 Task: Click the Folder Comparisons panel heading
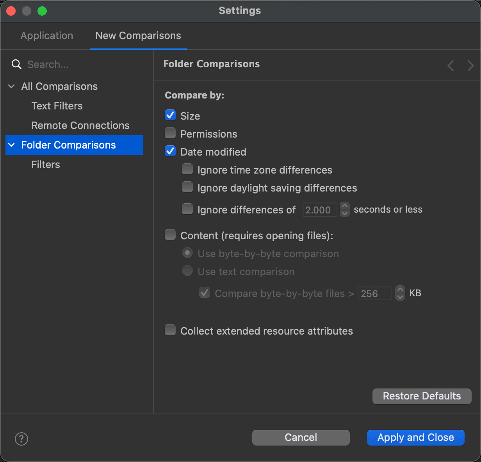click(x=212, y=64)
